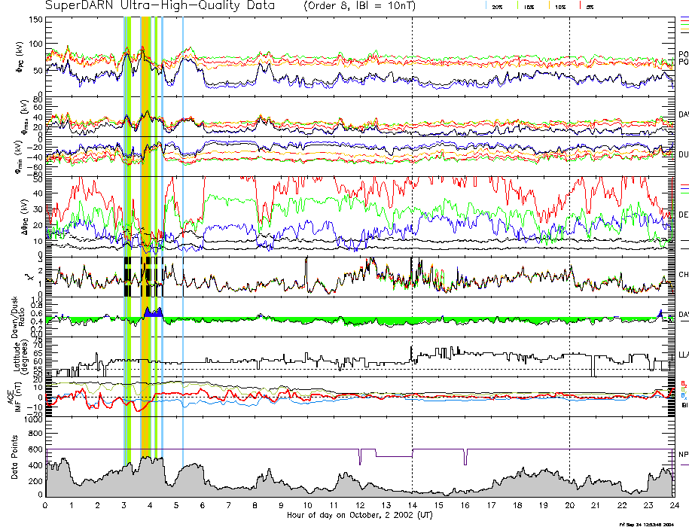The image size is (689, 527).
Task: Click the 15% legend label
Action: coord(529,7)
